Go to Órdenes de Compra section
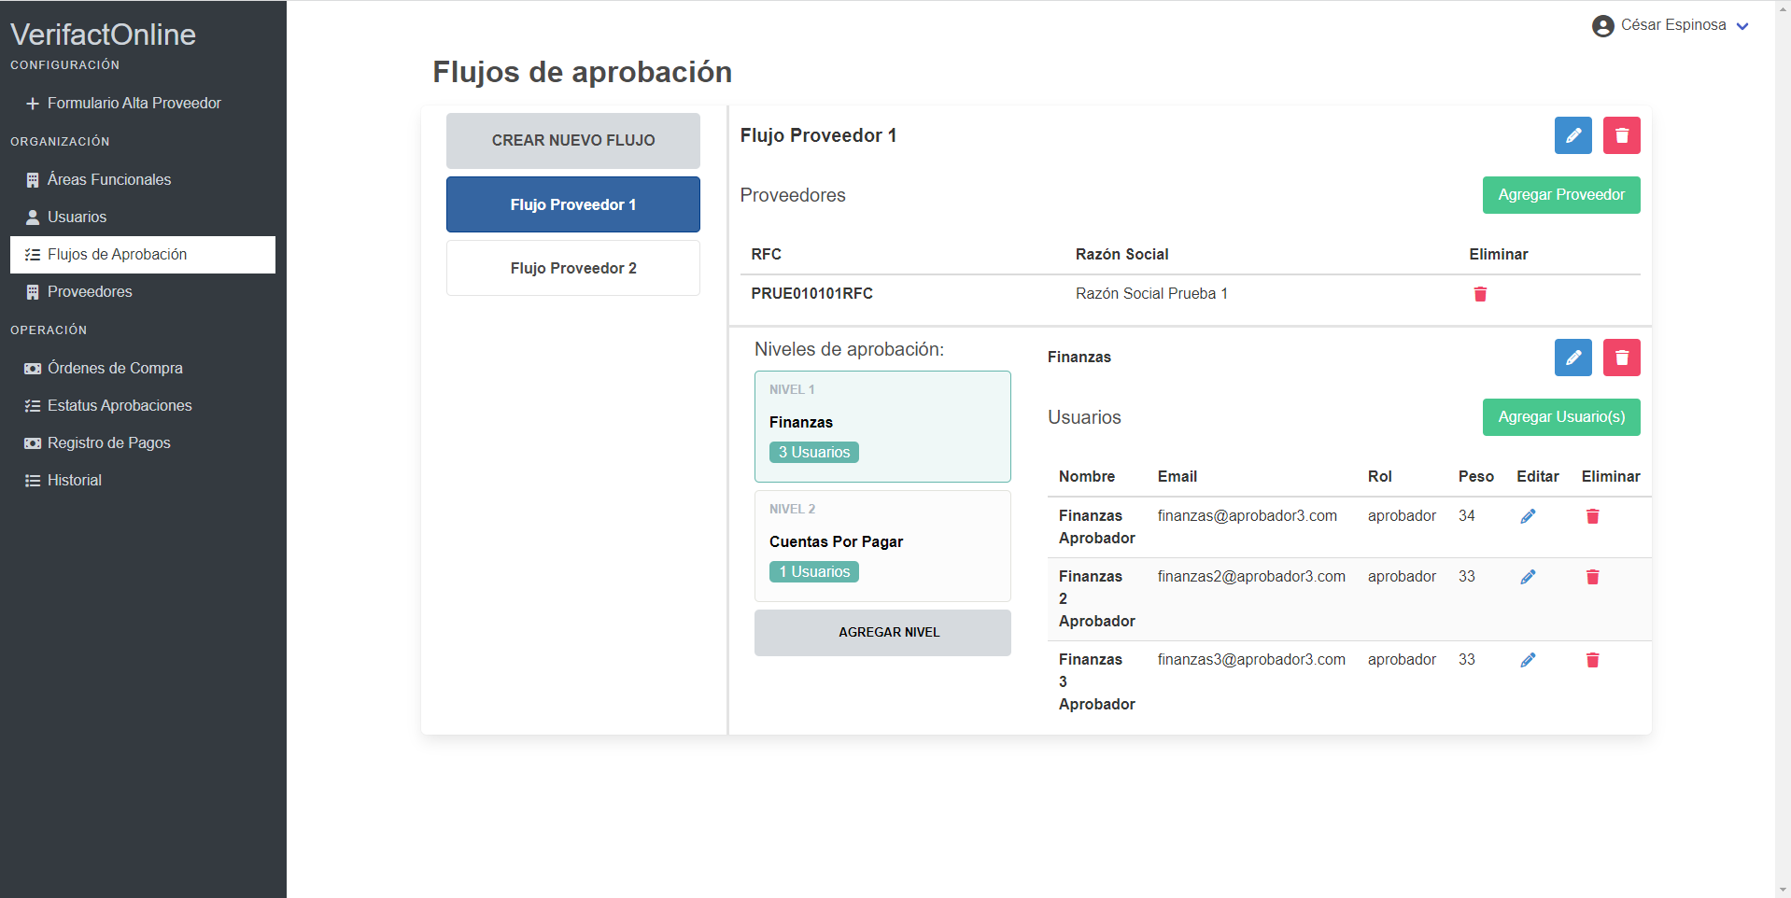The height and width of the screenshot is (898, 1791). (x=115, y=369)
